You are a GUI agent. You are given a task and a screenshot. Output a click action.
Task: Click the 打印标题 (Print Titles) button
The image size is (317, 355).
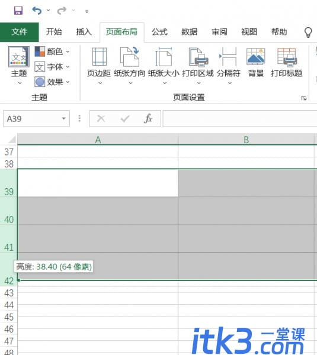tap(287, 63)
